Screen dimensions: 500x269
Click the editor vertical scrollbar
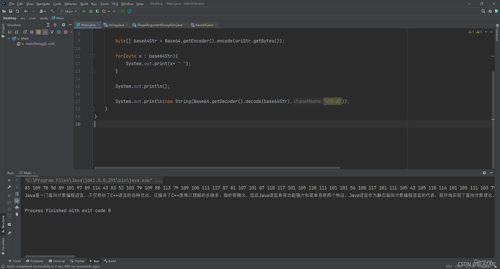coord(493,120)
